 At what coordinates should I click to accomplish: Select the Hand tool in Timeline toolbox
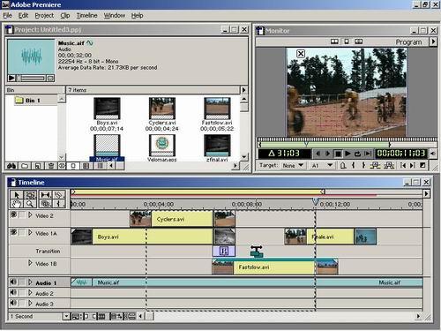coord(17,203)
